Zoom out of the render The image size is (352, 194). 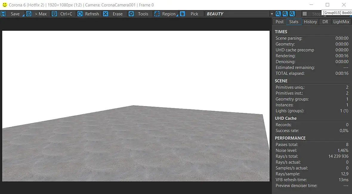[285, 14]
